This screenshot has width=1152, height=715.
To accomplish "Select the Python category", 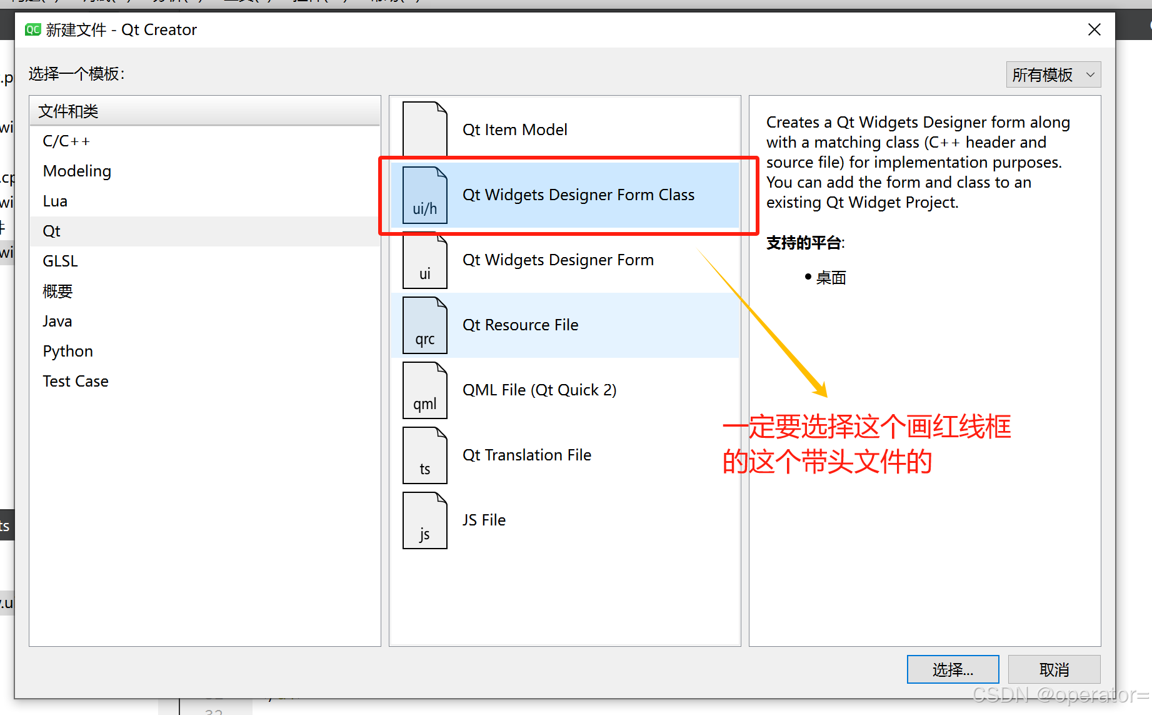I will click(205, 352).
